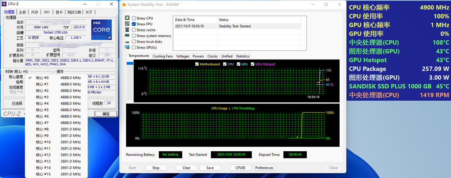The height and width of the screenshot is (178, 451).
Task: Choose 核心 #7 from the core list
Action: pyautogui.click(x=56, y=123)
